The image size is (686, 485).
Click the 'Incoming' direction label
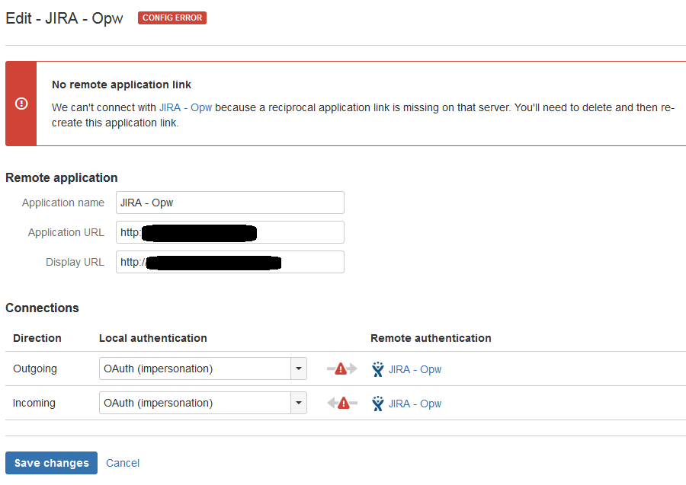pyautogui.click(x=34, y=403)
